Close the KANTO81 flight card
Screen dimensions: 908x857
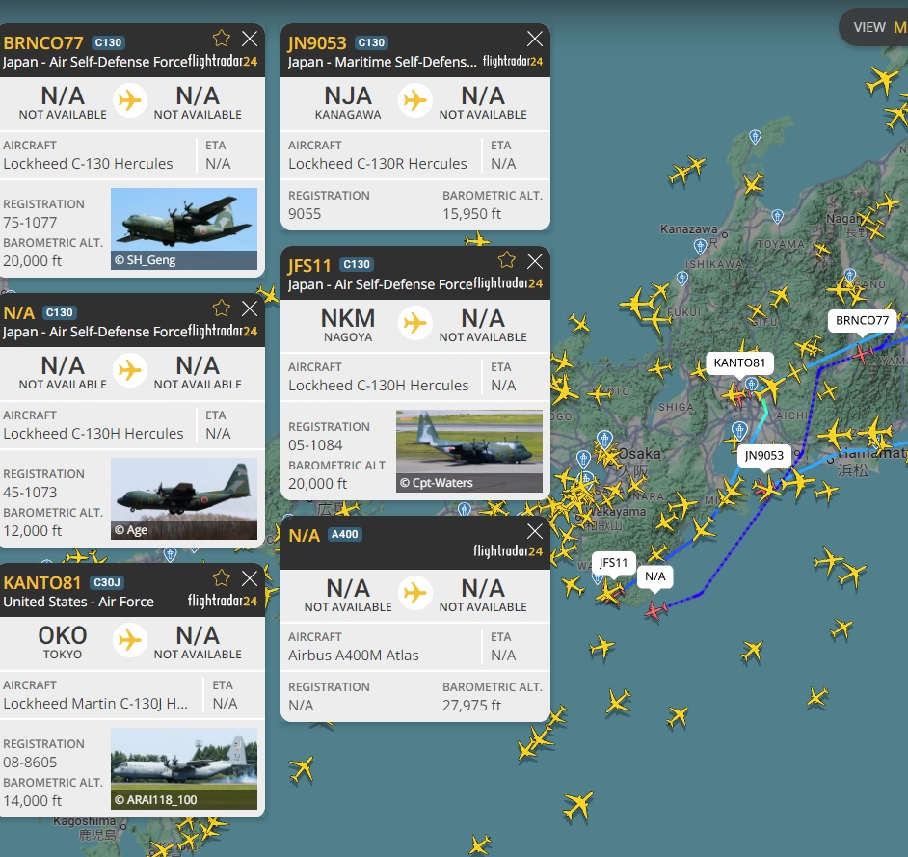pyautogui.click(x=250, y=578)
